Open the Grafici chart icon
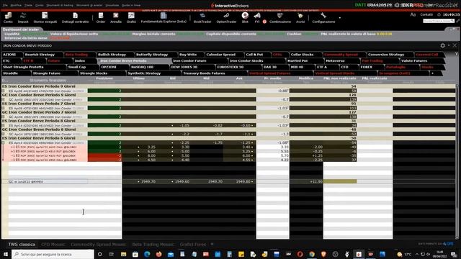 click(131, 17)
